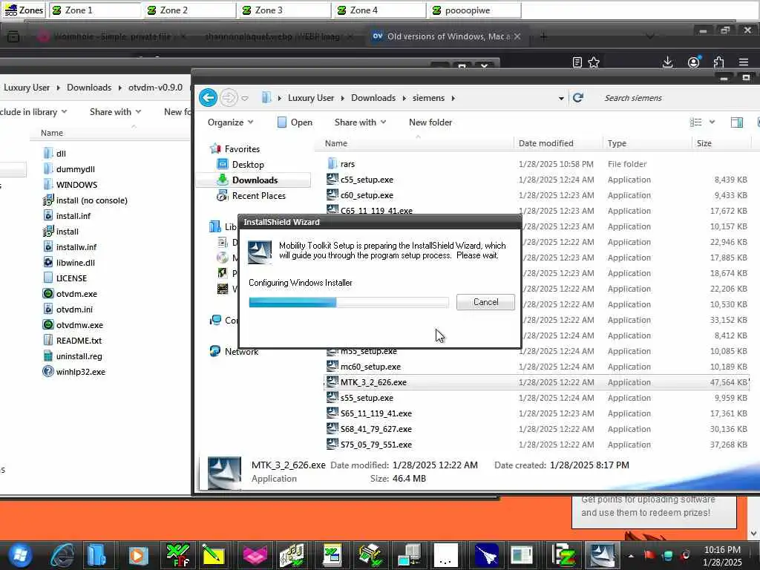Image resolution: width=760 pixels, height=570 pixels.
Task: Click the forward arrow in siemens Explorer
Action: [x=229, y=98]
